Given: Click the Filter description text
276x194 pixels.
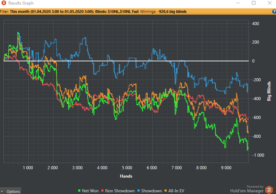Looking at the screenshot, I should (74, 11).
